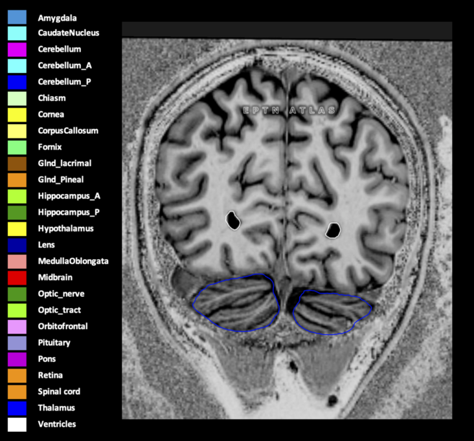The width and height of the screenshot is (474, 441).
Task: Click the Cerebellum_A cyan swatch
Action: 17,66
